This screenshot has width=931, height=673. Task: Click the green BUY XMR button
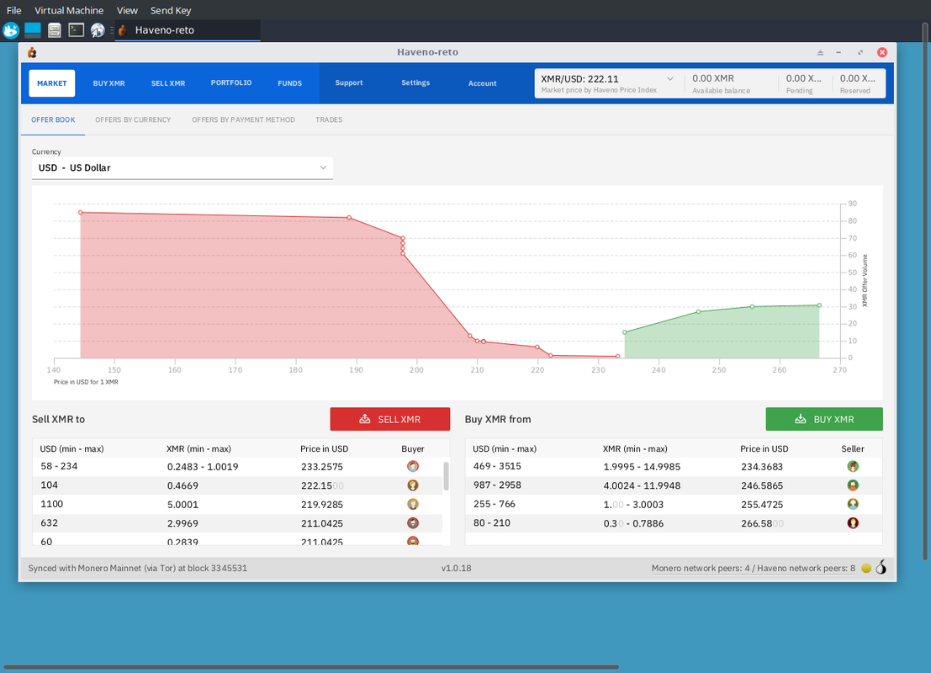(x=824, y=419)
